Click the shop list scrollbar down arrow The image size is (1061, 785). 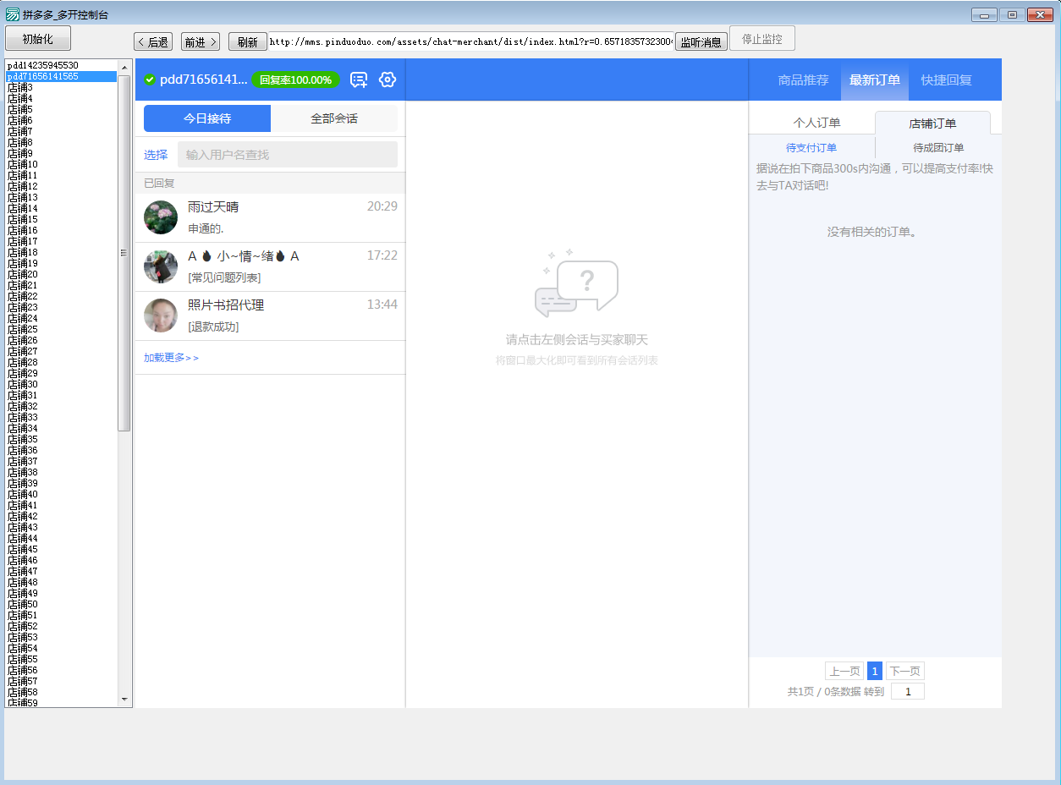124,700
